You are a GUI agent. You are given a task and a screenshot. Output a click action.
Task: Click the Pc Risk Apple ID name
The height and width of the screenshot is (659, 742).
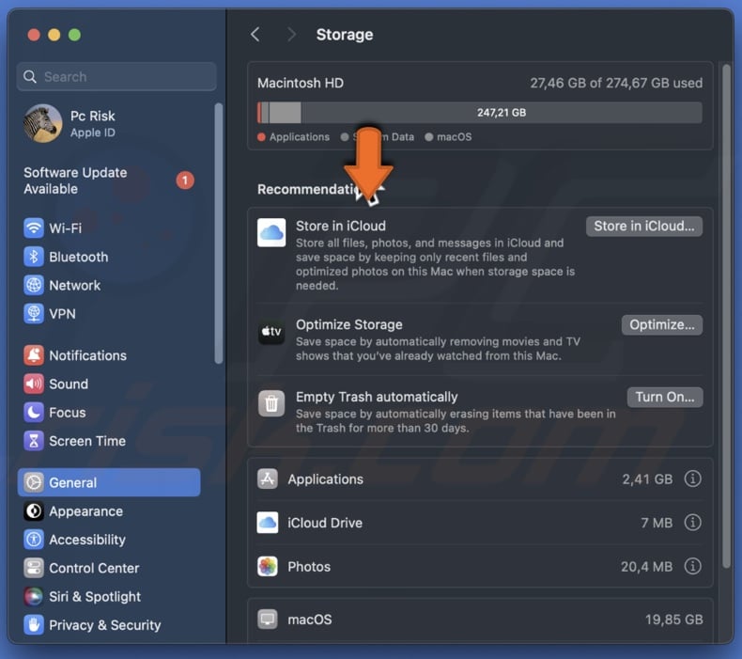point(93,116)
